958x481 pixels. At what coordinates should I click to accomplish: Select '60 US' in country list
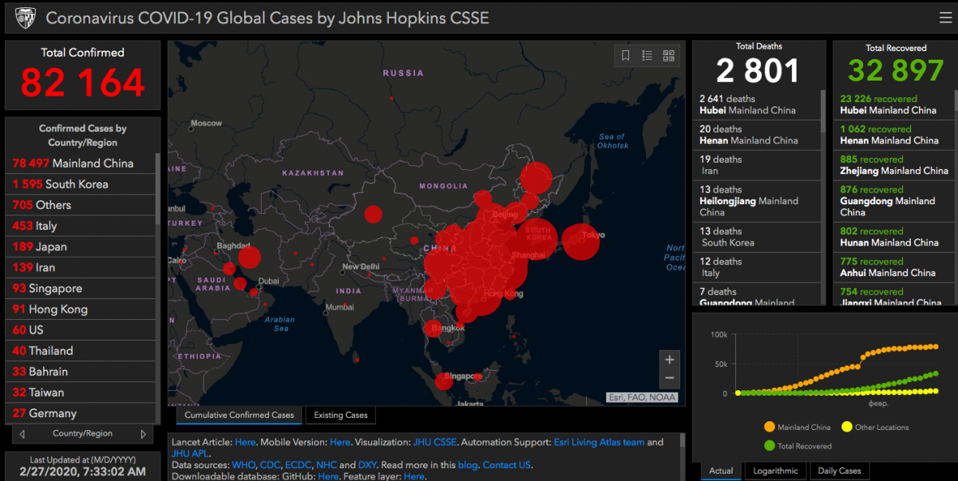(x=80, y=329)
